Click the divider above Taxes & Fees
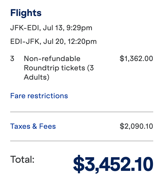This screenshot has height=179, width=164. pyautogui.click(x=82, y=112)
